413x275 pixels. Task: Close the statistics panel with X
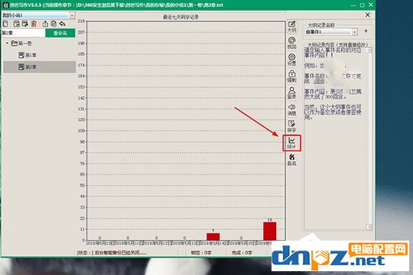pos(368,15)
